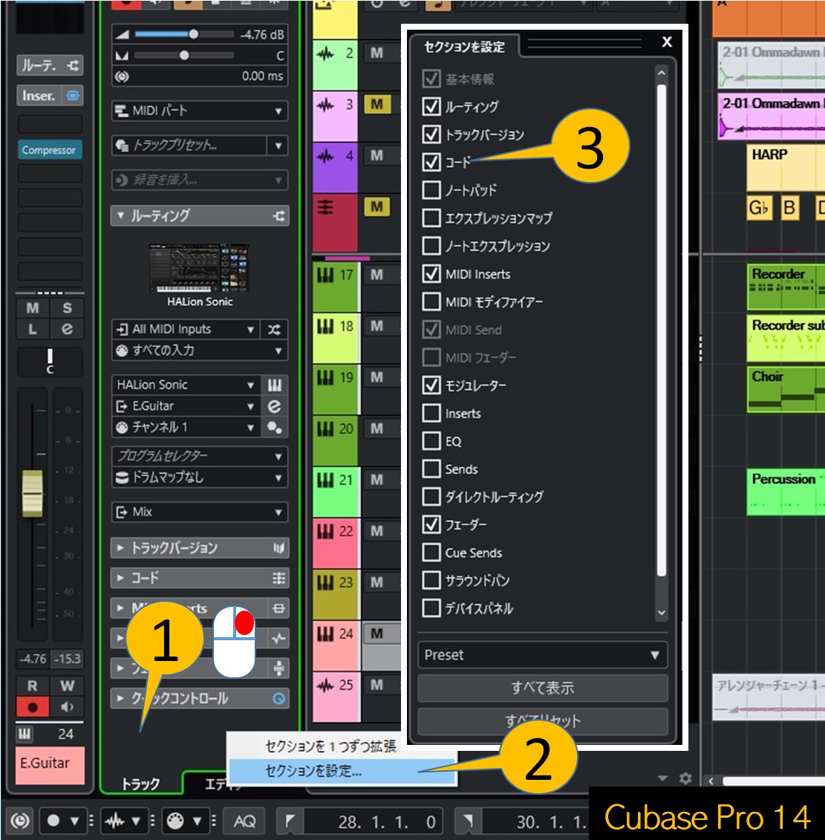Select セクションを設定... from context menu
The height and width of the screenshot is (840, 825).
[x=343, y=771]
